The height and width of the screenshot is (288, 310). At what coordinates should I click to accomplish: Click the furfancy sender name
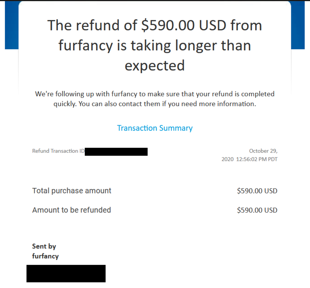pyautogui.click(x=46, y=256)
